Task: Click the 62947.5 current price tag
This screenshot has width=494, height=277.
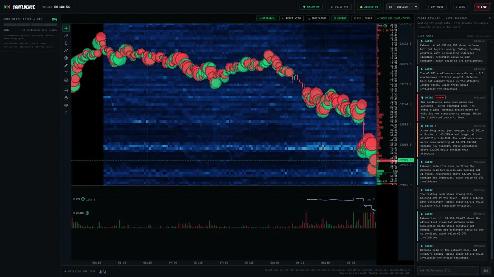Action: pos(406,160)
